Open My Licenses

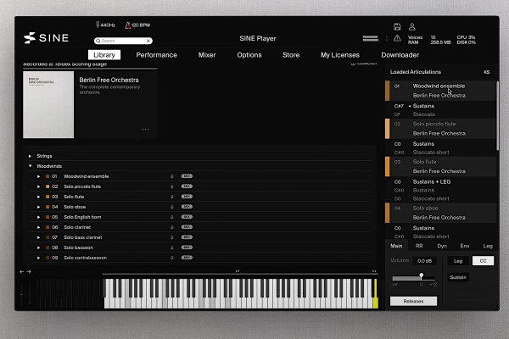(340, 55)
